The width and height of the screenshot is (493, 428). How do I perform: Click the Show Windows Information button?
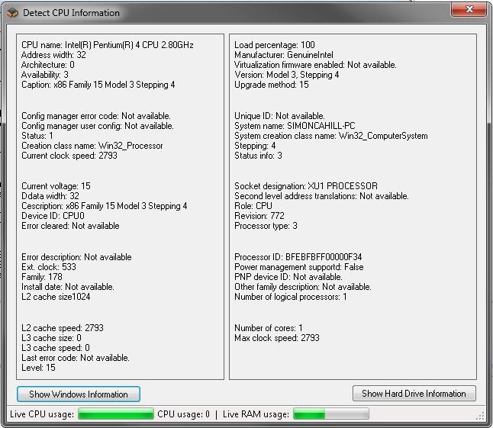coord(79,394)
